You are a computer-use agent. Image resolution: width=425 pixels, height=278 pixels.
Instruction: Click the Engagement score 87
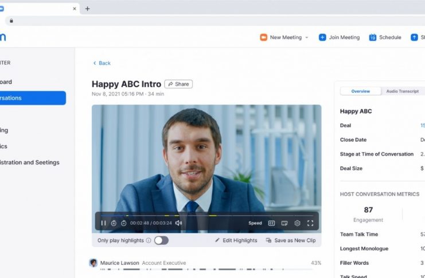coord(368,210)
